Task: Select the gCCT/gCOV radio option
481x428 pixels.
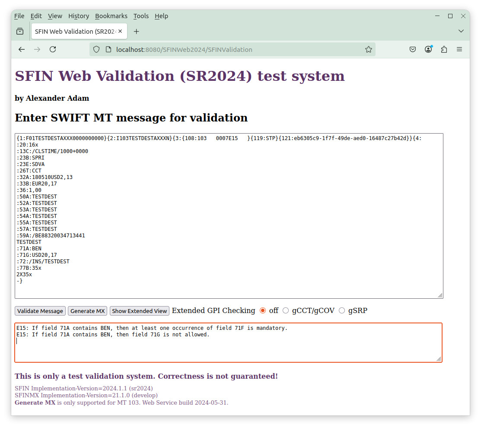Action: pyautogui.click(x=286, y=310)
